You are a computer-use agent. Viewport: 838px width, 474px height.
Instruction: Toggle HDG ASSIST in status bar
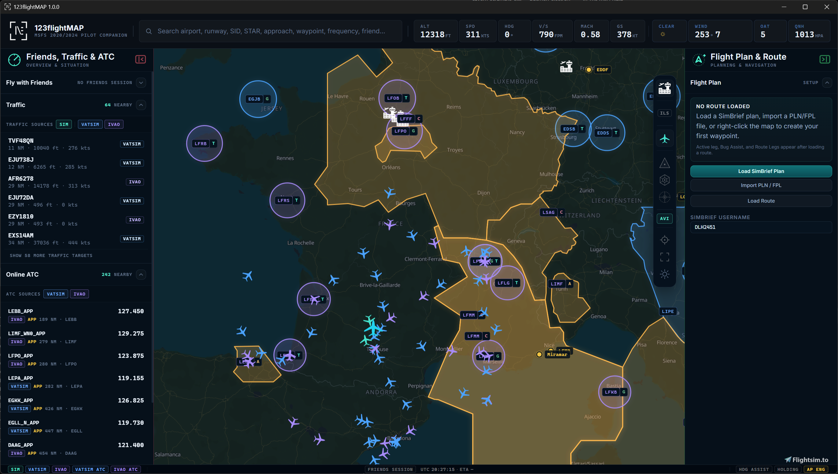[x=754, y=469]
